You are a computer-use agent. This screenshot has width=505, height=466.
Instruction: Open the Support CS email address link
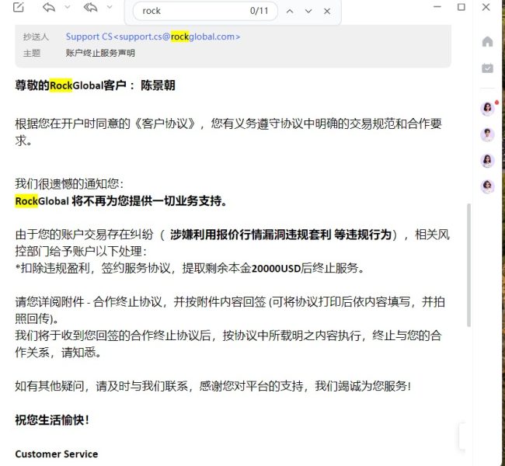click(x=153, y=37)
